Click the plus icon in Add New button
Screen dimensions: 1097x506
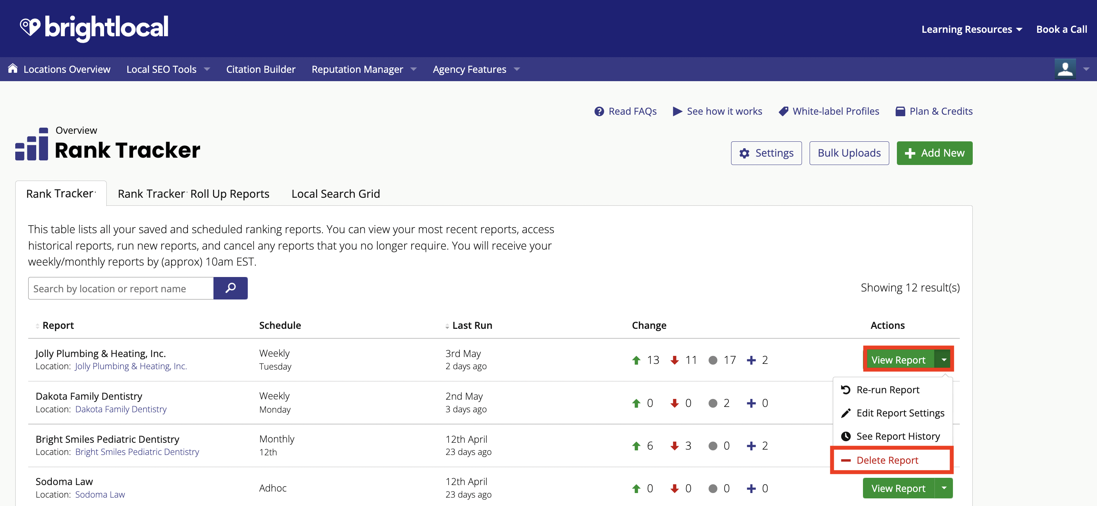tap(910, 153)
